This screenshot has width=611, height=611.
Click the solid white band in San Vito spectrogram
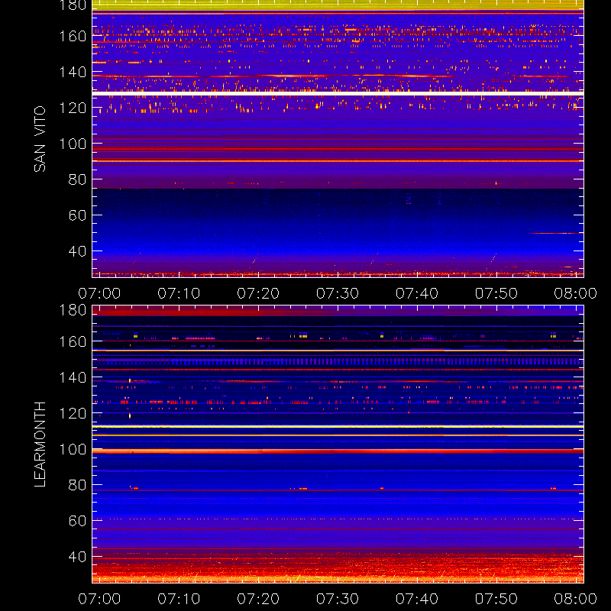click(x=338, y=93)
